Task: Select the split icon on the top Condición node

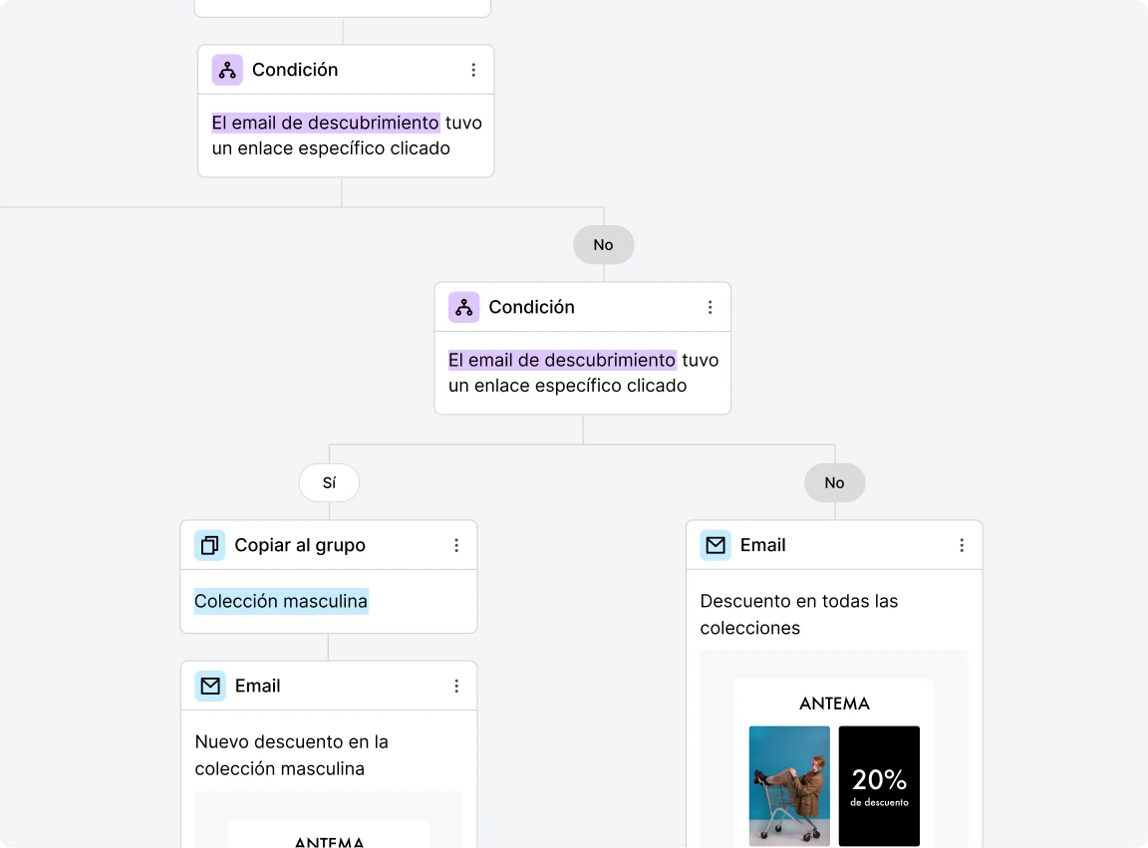Action: pyautogui.click(x=226, y=69)
